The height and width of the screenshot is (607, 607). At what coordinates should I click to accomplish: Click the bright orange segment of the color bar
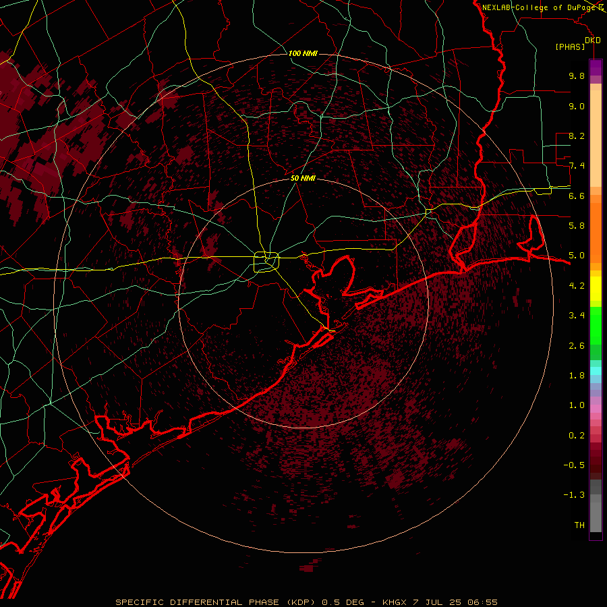596,232
